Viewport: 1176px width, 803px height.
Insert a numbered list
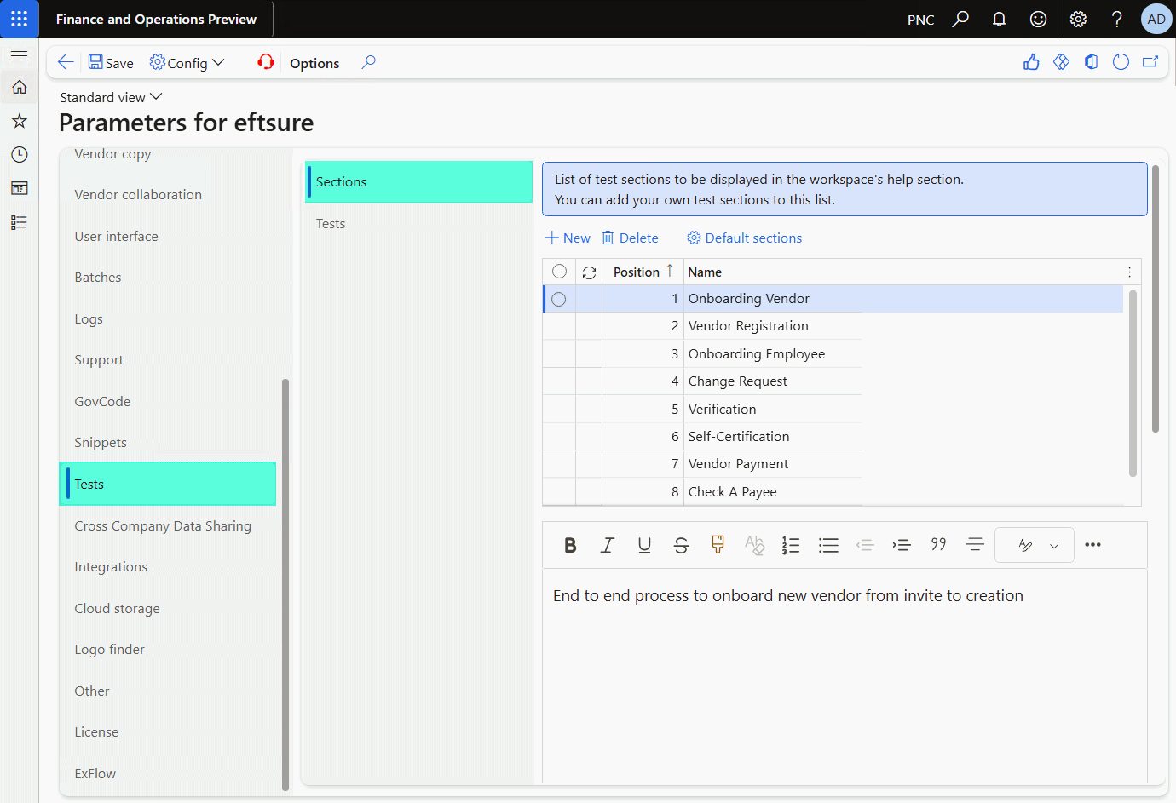pos(791,545)
